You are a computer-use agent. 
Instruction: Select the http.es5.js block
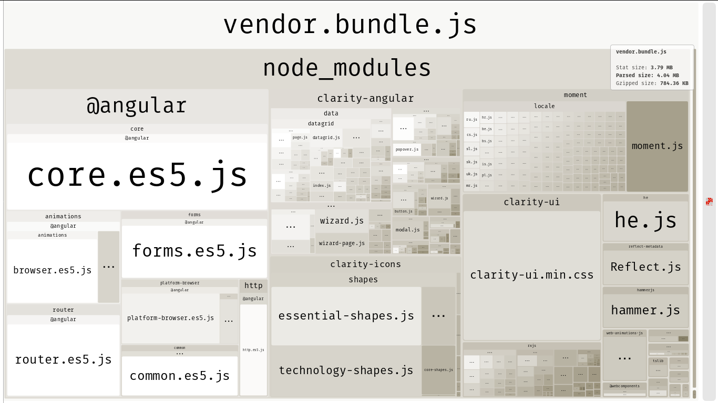(x=253, y=350)
